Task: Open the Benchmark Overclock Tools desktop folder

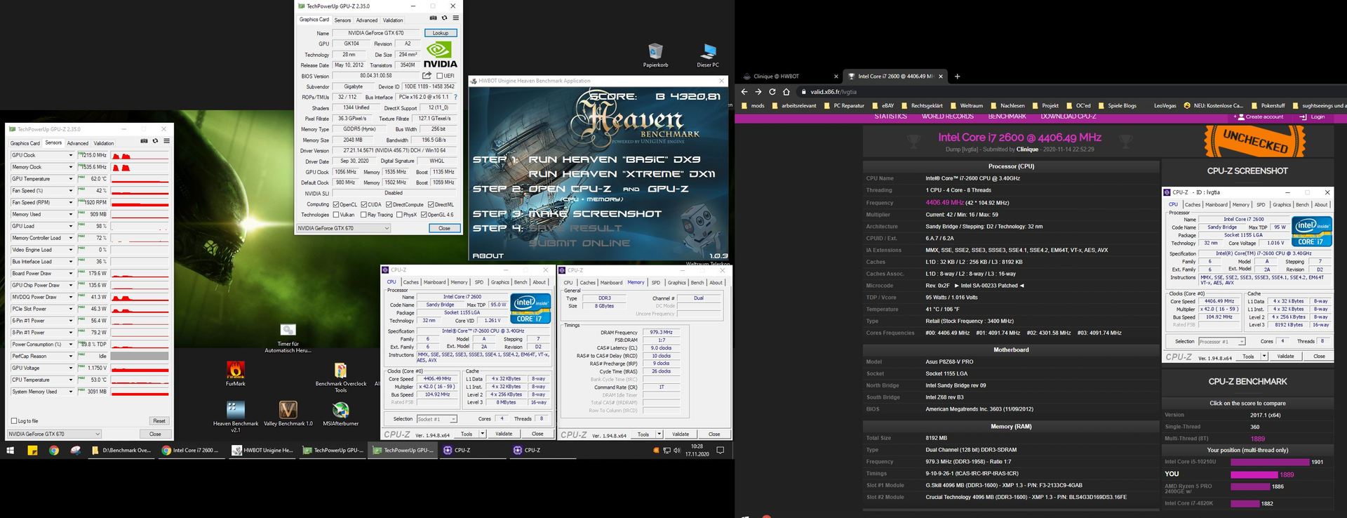Action: 340,378
